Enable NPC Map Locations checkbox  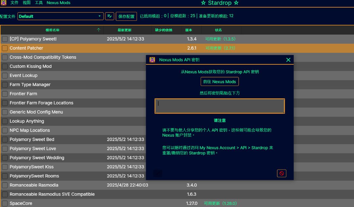(5, 130)
